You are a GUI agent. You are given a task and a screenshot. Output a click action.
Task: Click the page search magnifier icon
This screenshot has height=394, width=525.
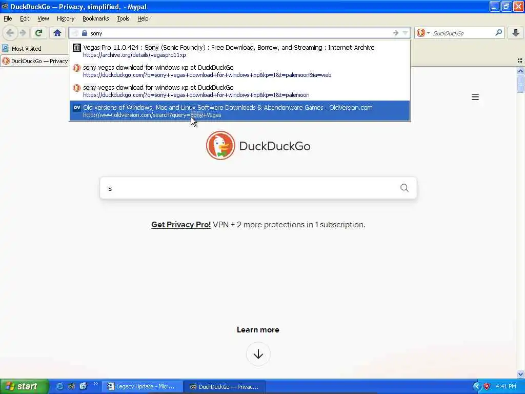click(x=404, y=188)
